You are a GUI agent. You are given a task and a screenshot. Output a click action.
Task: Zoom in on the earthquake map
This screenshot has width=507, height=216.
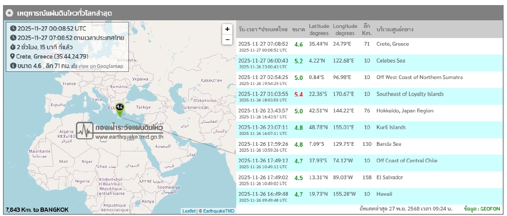[227, 29]
